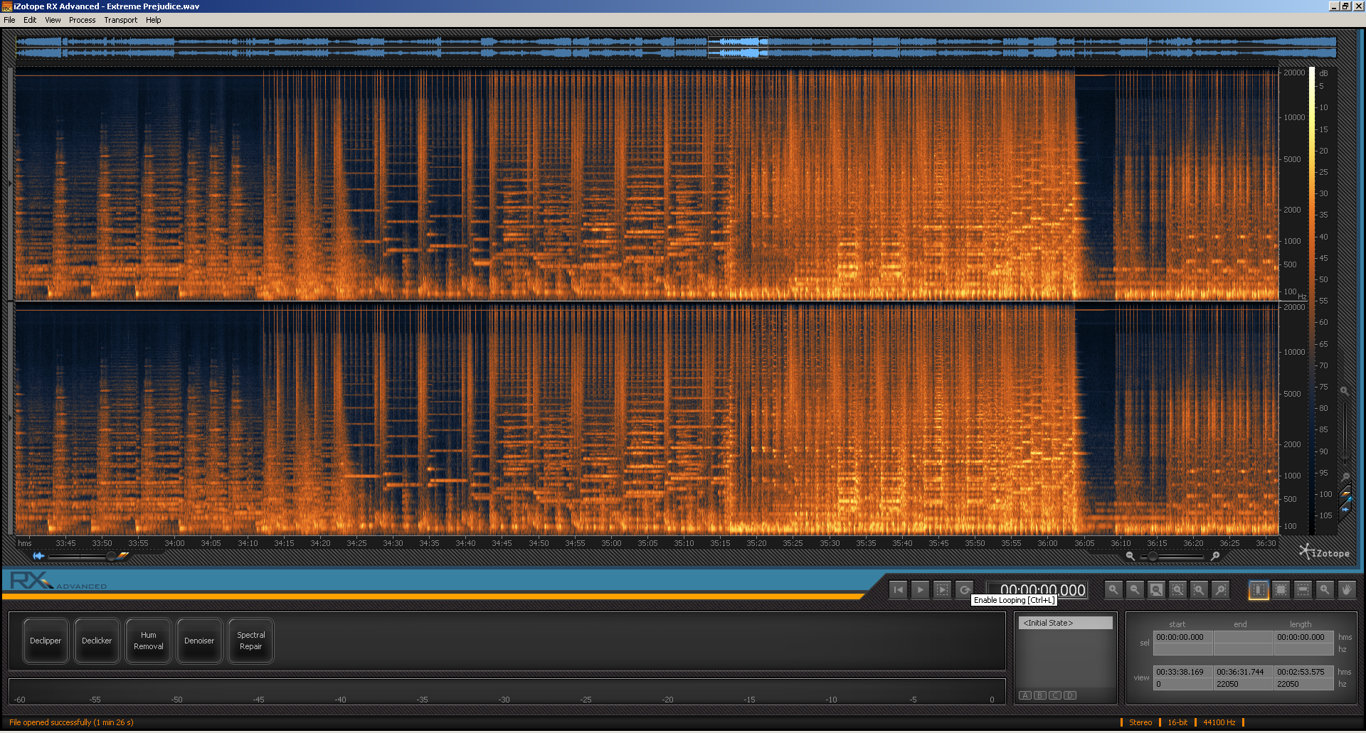1366x733 pixels.
Task: Click the vertical zoom out magnifier
Action: [x=1345, y=477]
